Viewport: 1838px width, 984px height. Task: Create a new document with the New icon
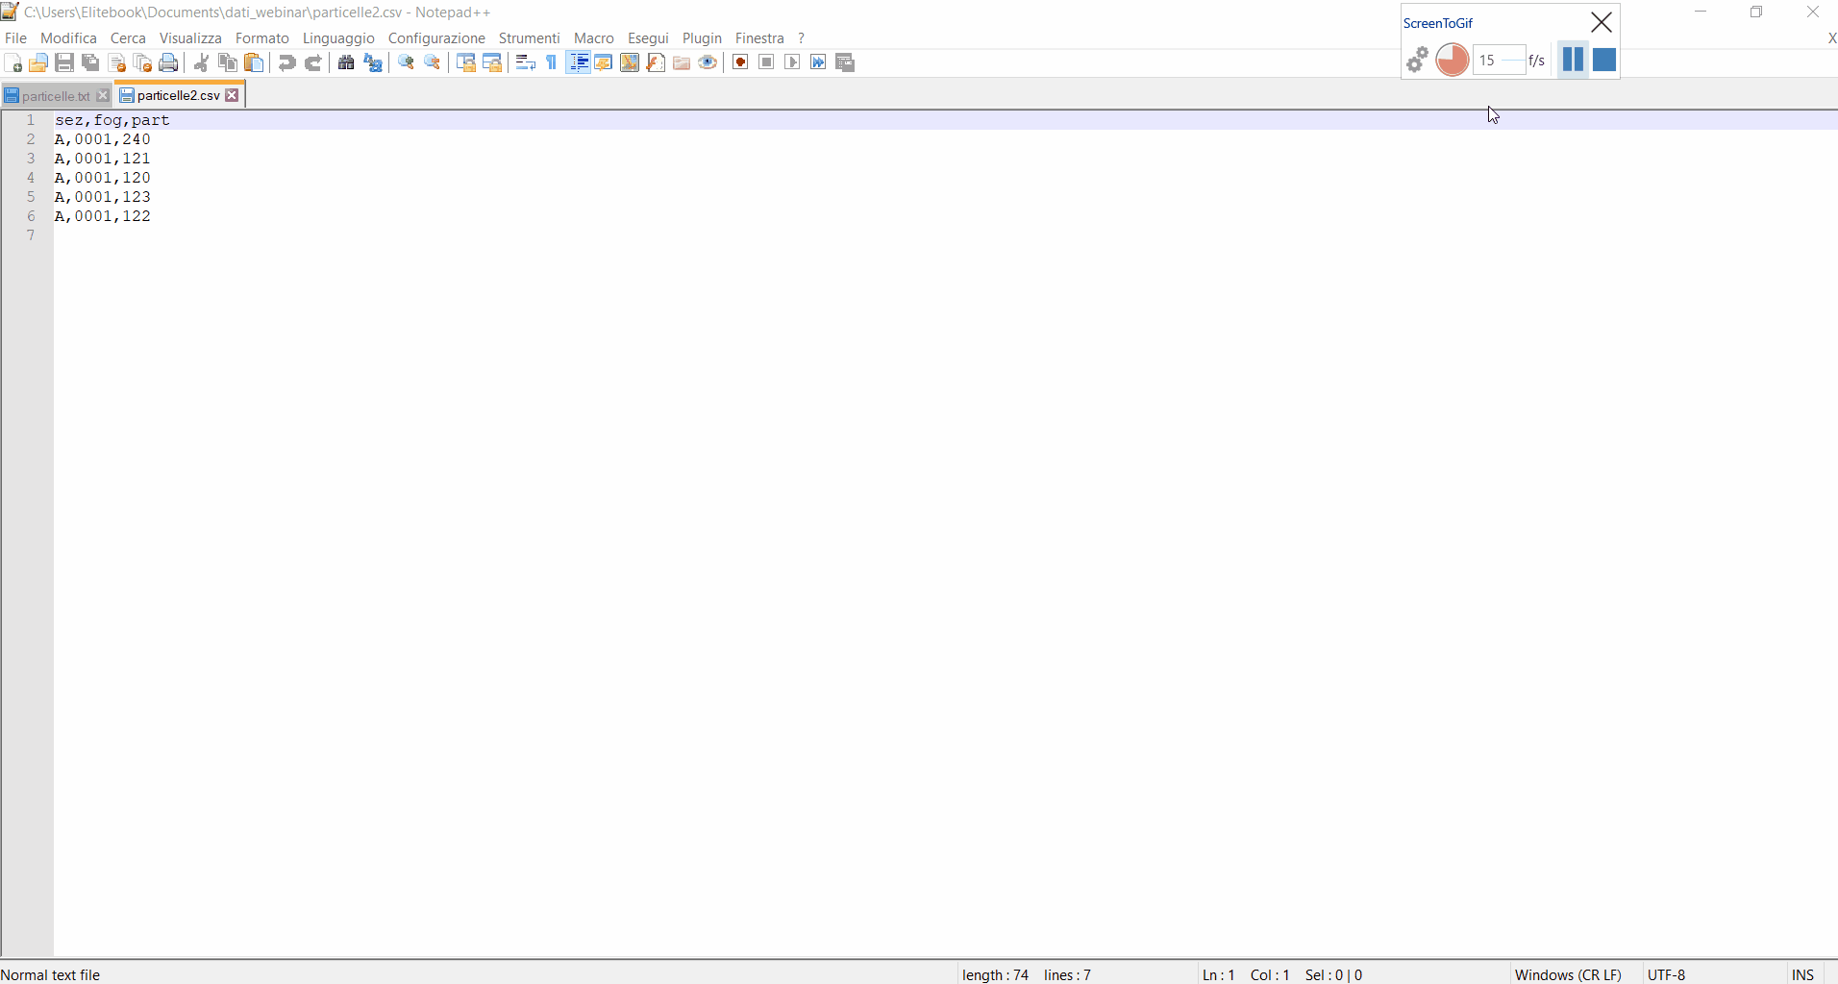(13, 62)
